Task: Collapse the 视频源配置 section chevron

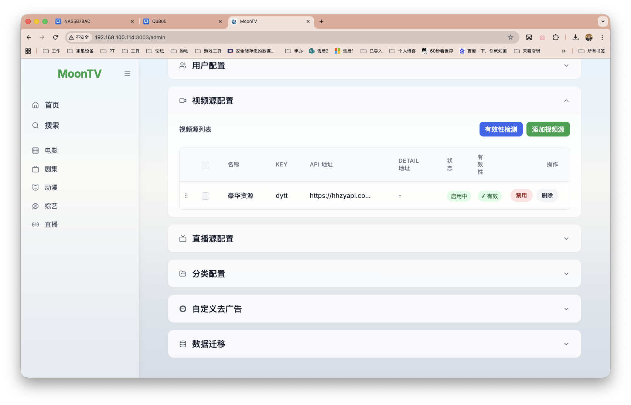Action: pos(566,100)
